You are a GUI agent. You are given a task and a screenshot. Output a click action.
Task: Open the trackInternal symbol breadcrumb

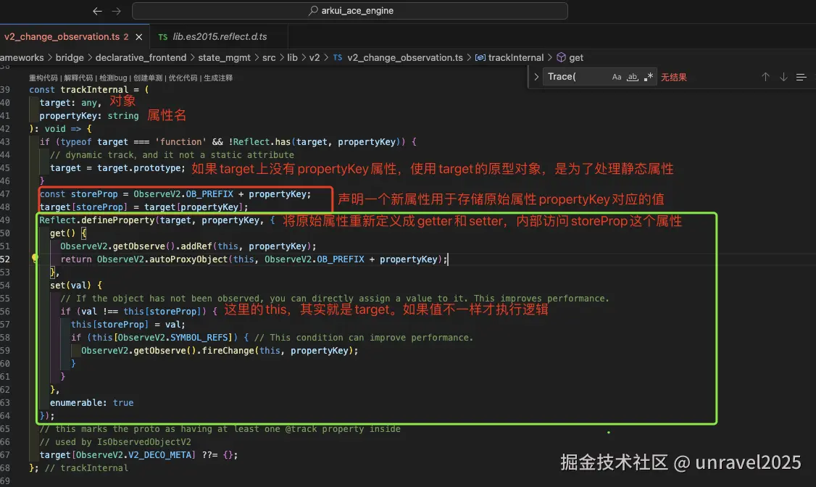point(516,58)
